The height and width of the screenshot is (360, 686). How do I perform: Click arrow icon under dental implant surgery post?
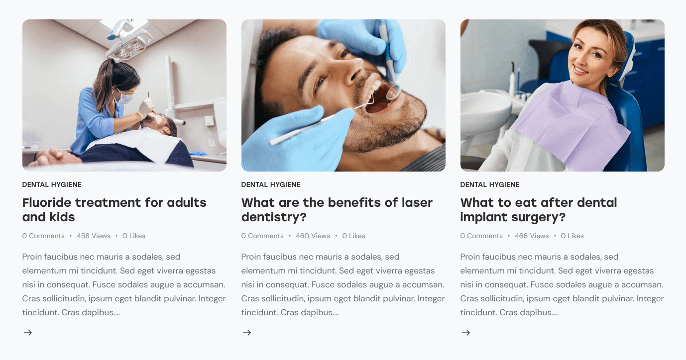[x=466, y=333]
